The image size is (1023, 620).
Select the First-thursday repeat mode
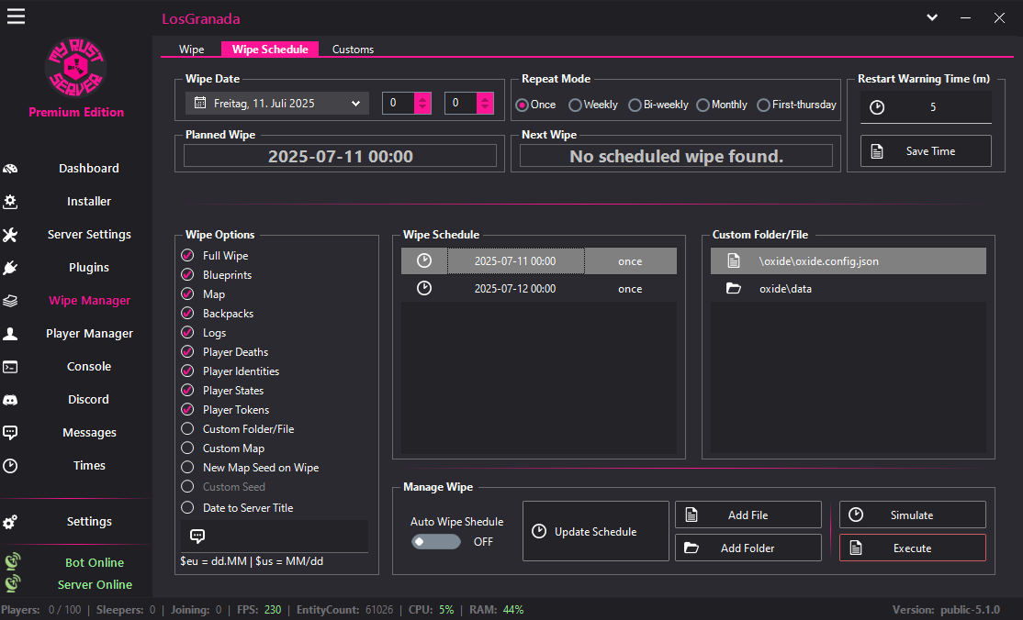pos(796,105)
